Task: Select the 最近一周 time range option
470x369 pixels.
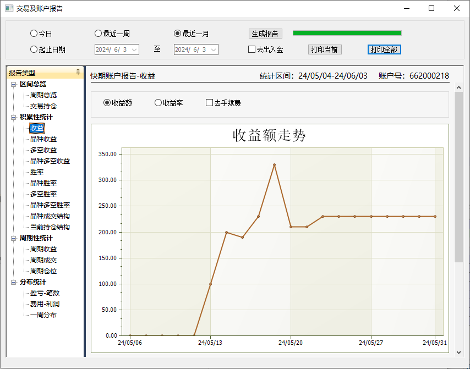Action: tap(99, 34)
